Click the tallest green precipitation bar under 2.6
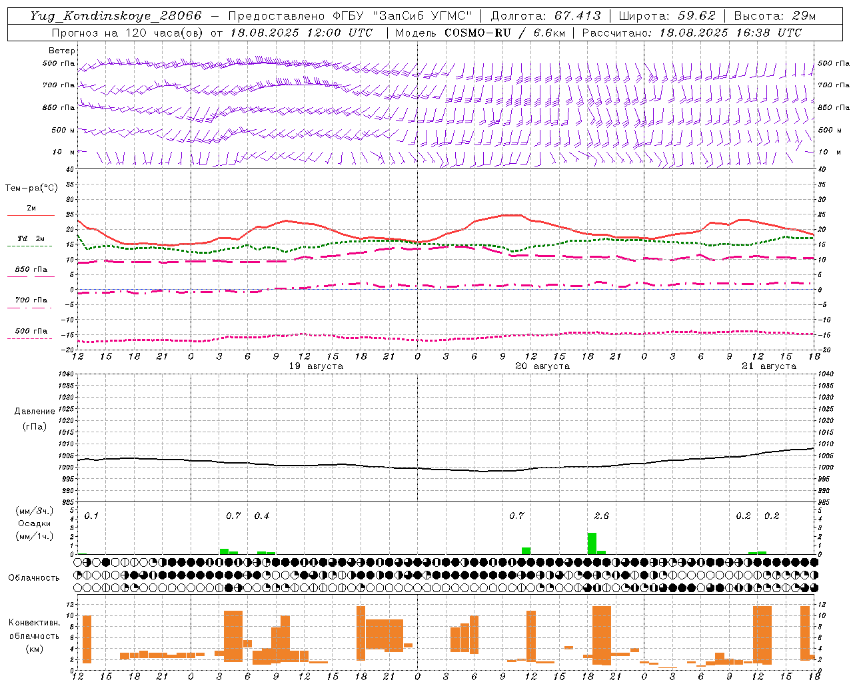 [592, 543]
